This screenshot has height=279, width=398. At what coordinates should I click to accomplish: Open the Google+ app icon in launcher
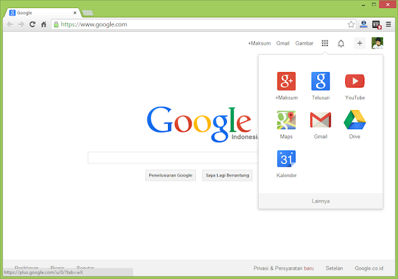(286, 81)
